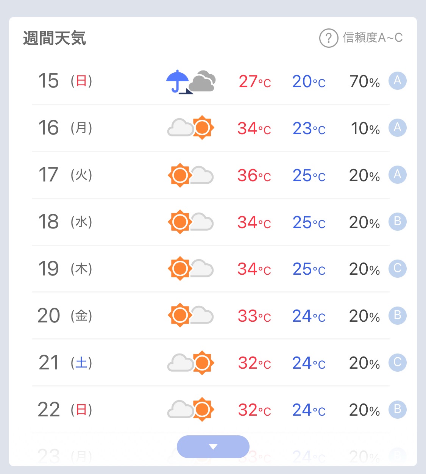The image size is (426, 474).
Task: Click reliability badge A on the 15th row
Action: pos(398,81)
